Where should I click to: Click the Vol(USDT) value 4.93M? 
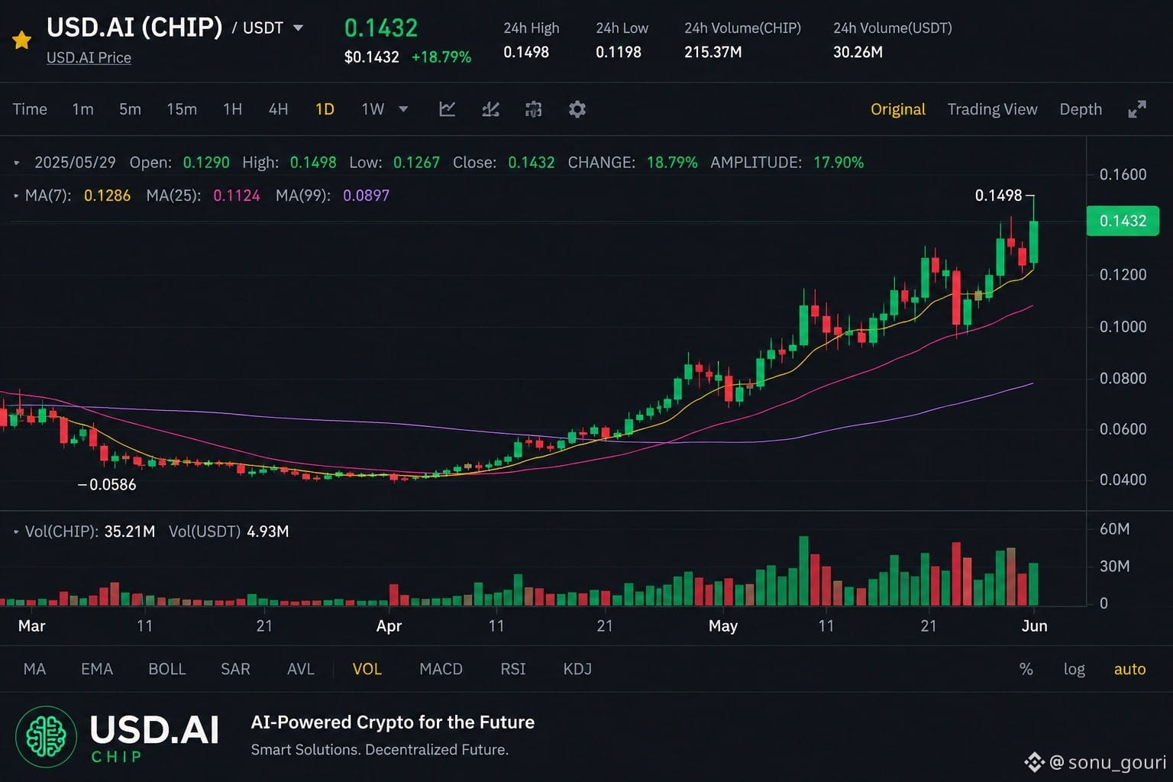[268, 532]
